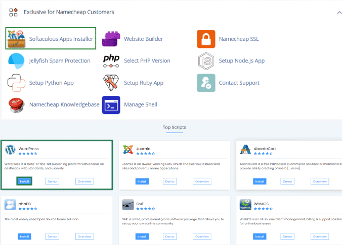Click the Ruby gem icon

(111, 83)
